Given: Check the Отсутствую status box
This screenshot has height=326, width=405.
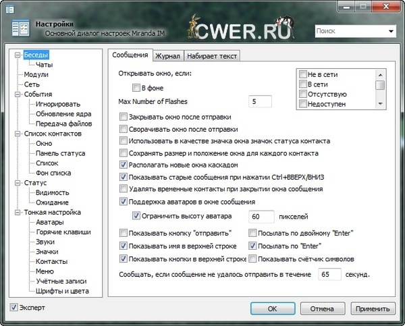Looking at the screenshot, I should (302, 94).
